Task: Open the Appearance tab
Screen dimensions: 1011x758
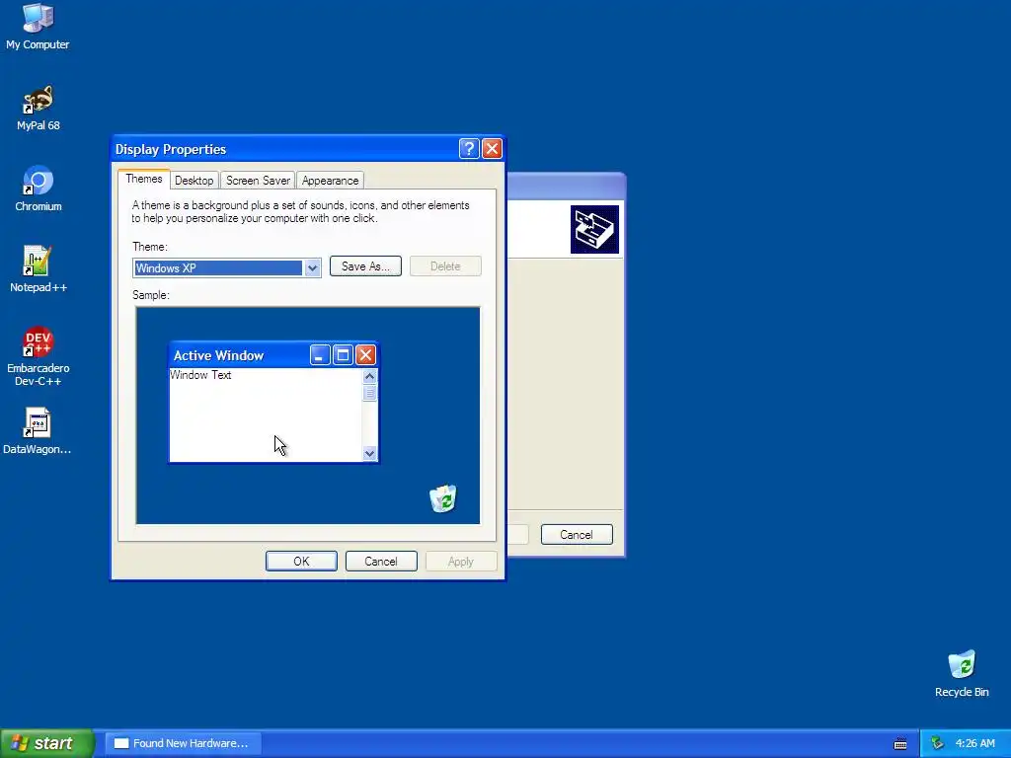Action: [330, 181]
